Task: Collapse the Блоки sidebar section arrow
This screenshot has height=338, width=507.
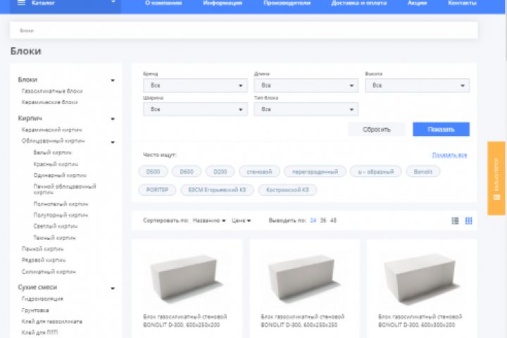Action: pos(113,80)
